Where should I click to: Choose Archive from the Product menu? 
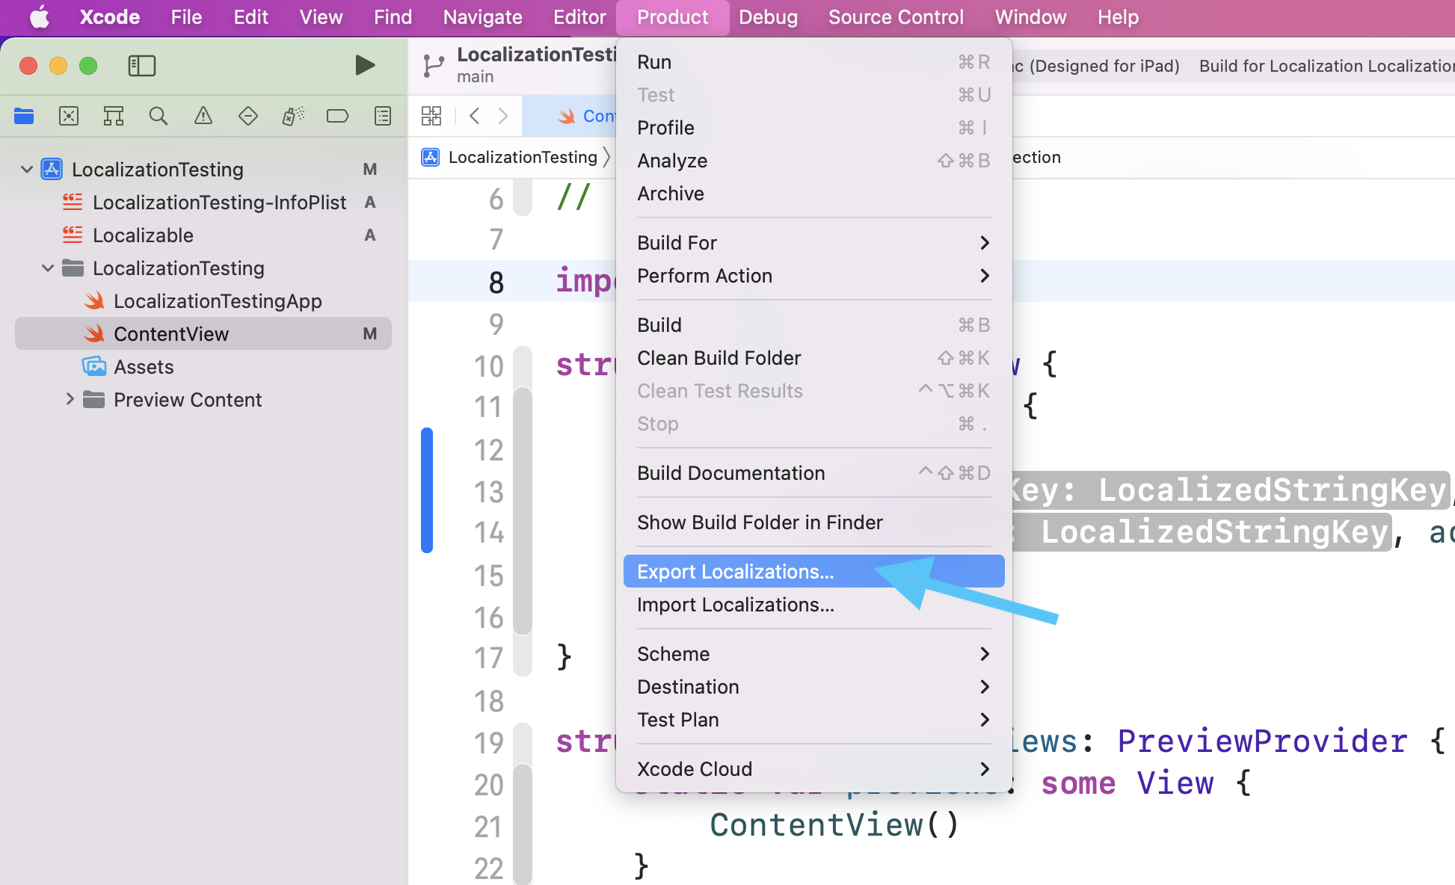coord(813,194)
